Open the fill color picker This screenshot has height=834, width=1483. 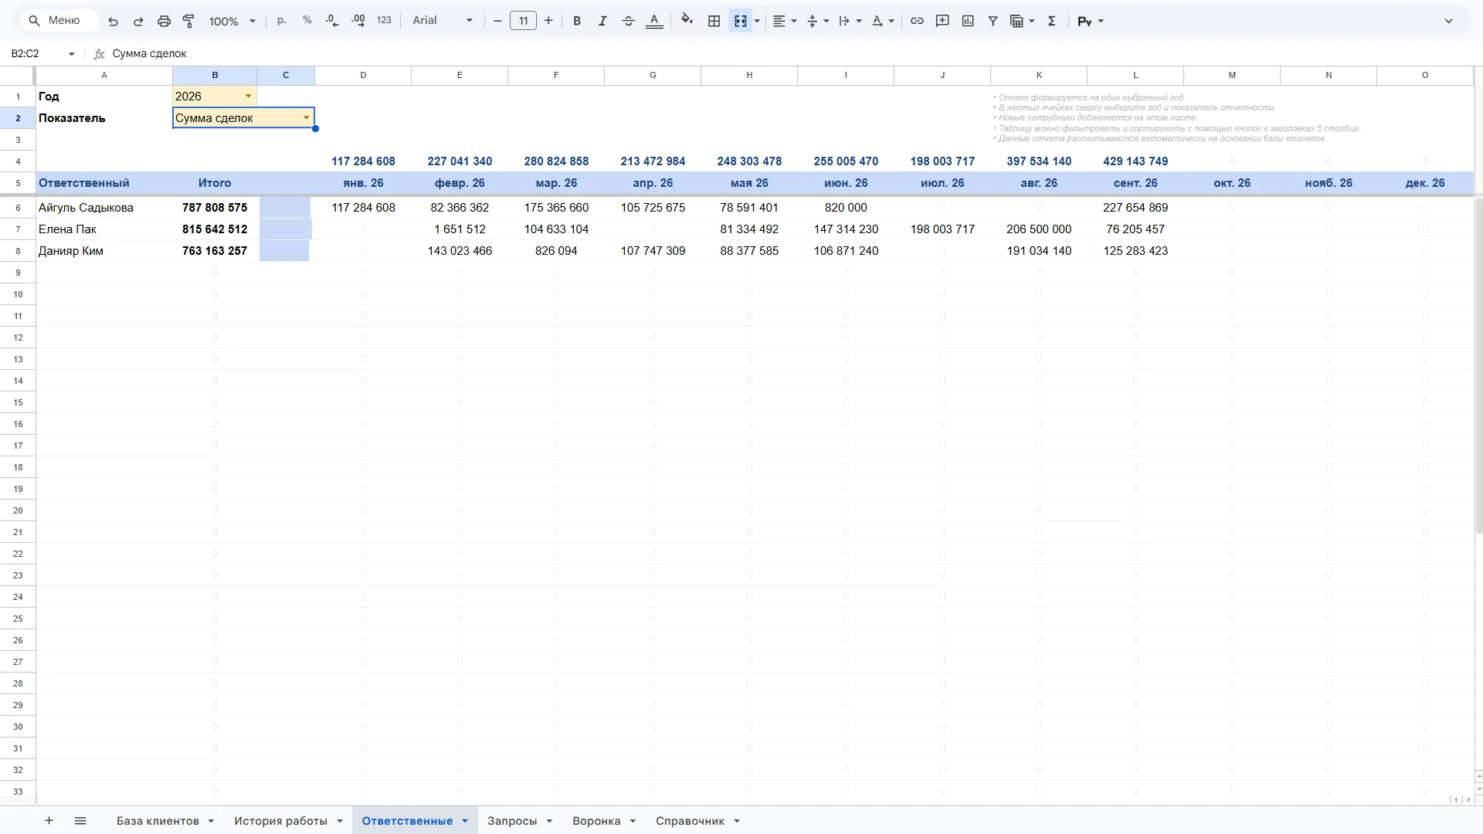(x=687, y=21)
